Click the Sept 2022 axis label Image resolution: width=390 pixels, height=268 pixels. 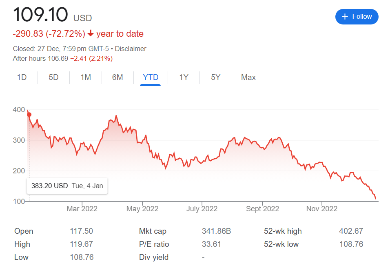(x=262, y=209)
